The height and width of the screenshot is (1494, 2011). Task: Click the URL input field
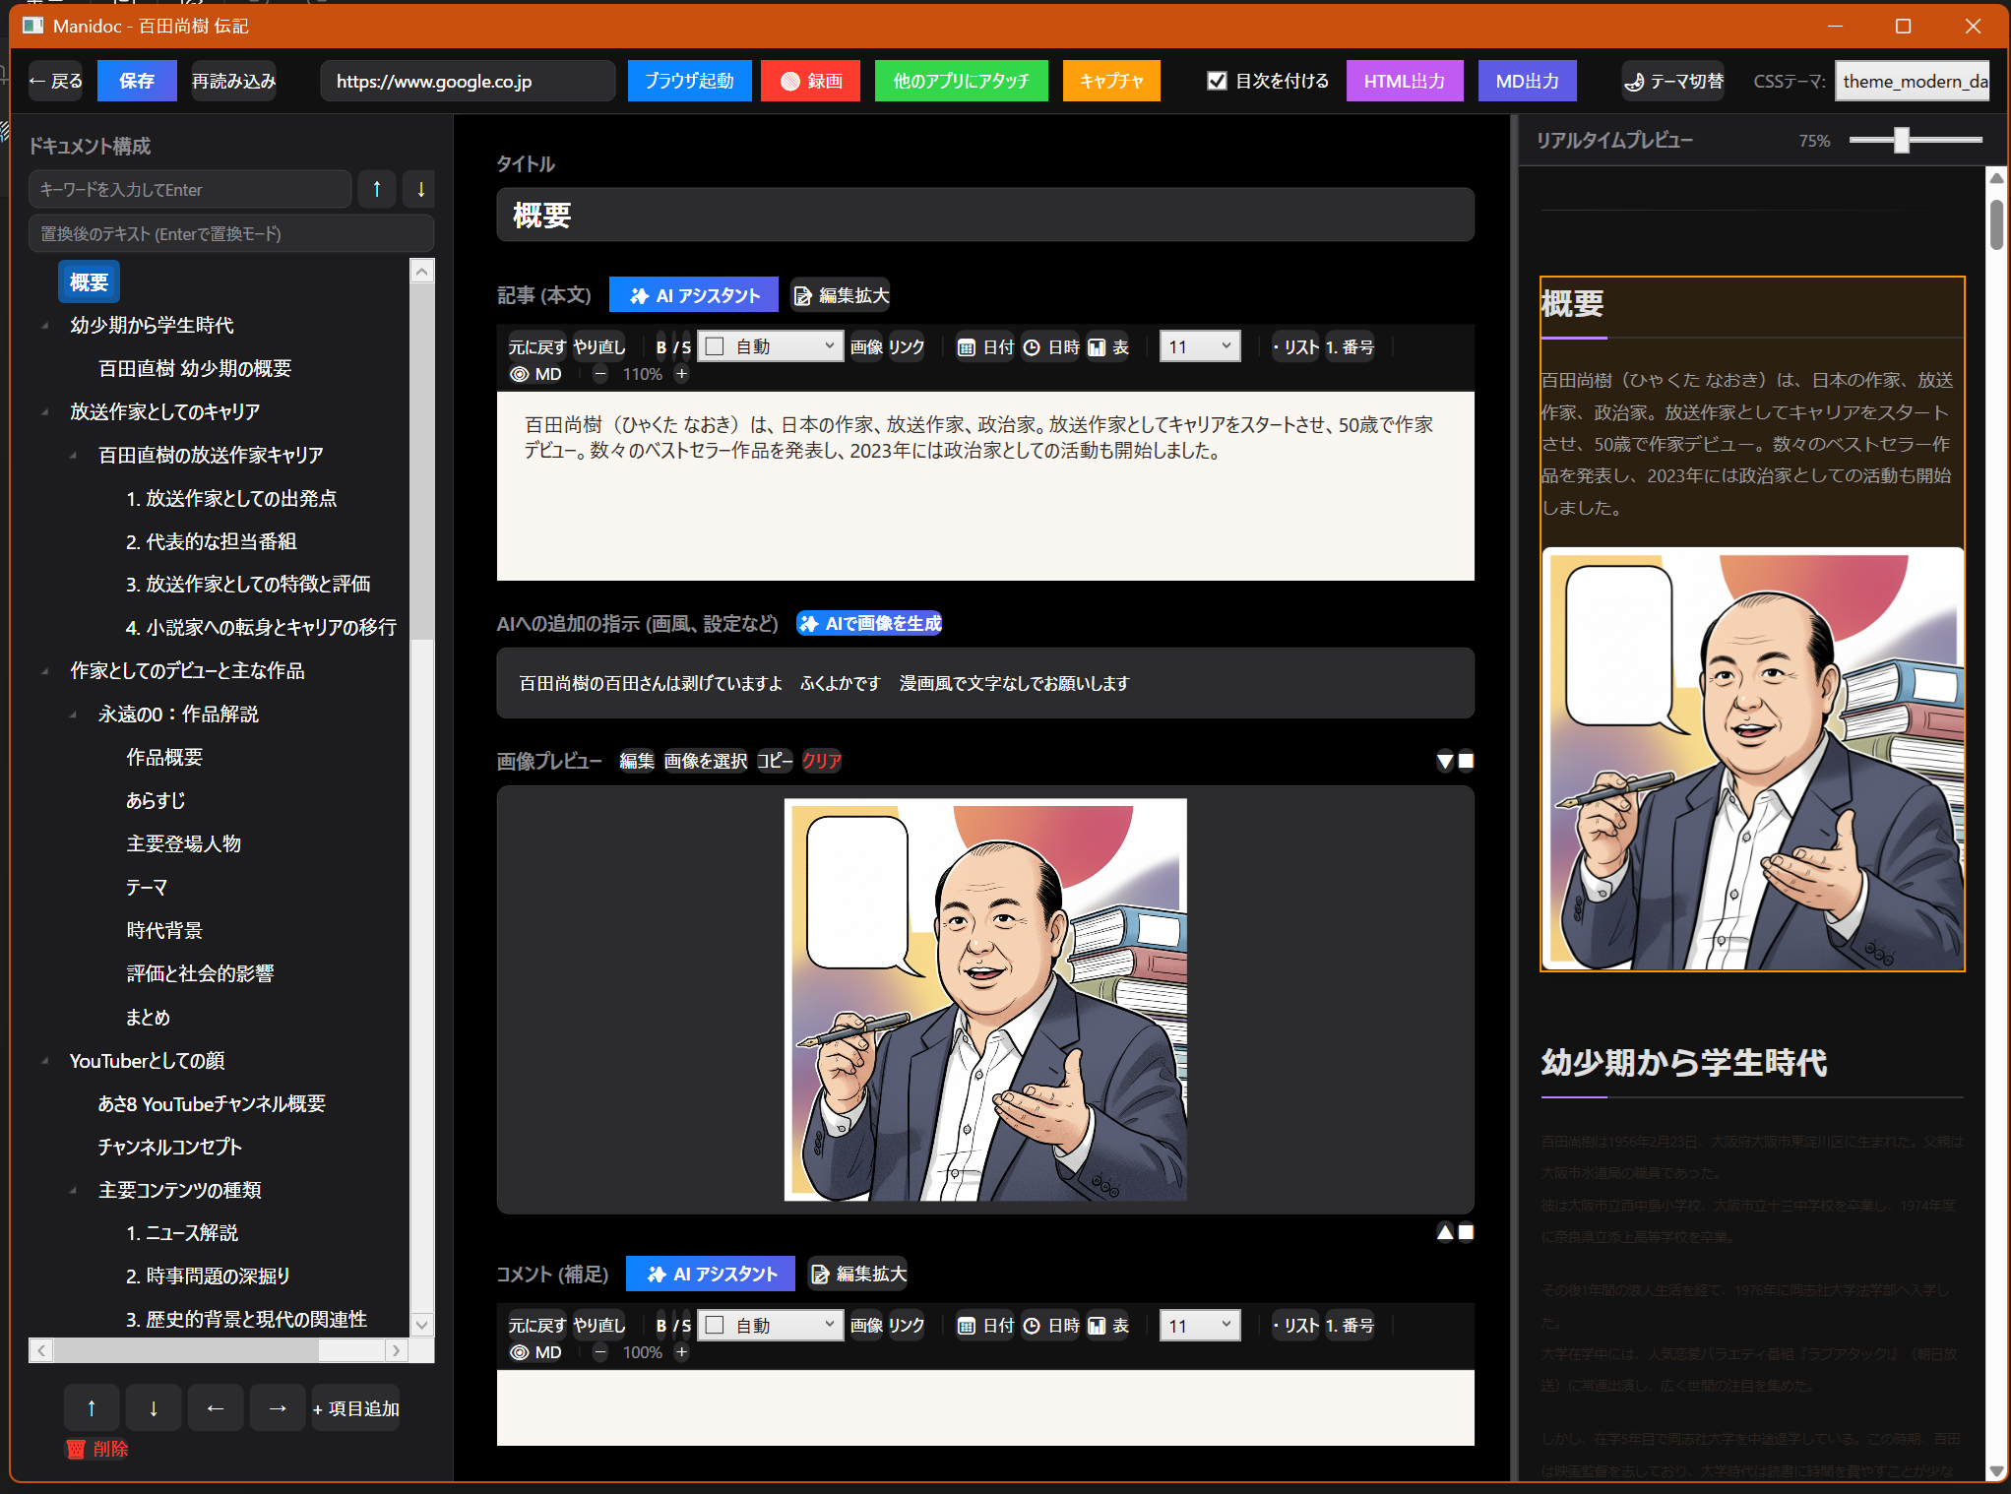coord(468,81)
